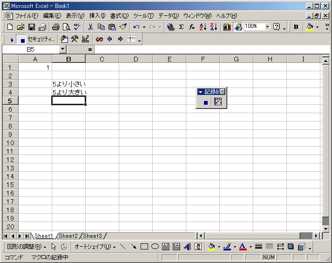Toggle the stop recording button on Visual Basic toolbar
Screen dimensions: 332x263
(21, 40)
